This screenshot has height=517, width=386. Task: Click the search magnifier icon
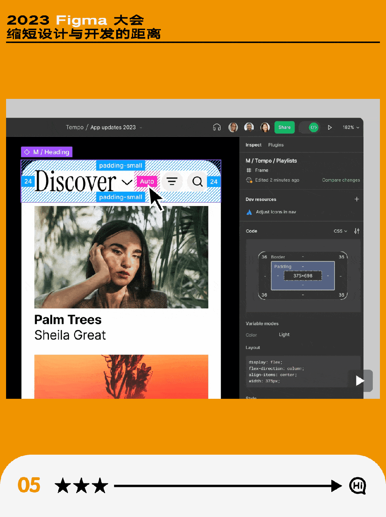click(x=197, y=182)
